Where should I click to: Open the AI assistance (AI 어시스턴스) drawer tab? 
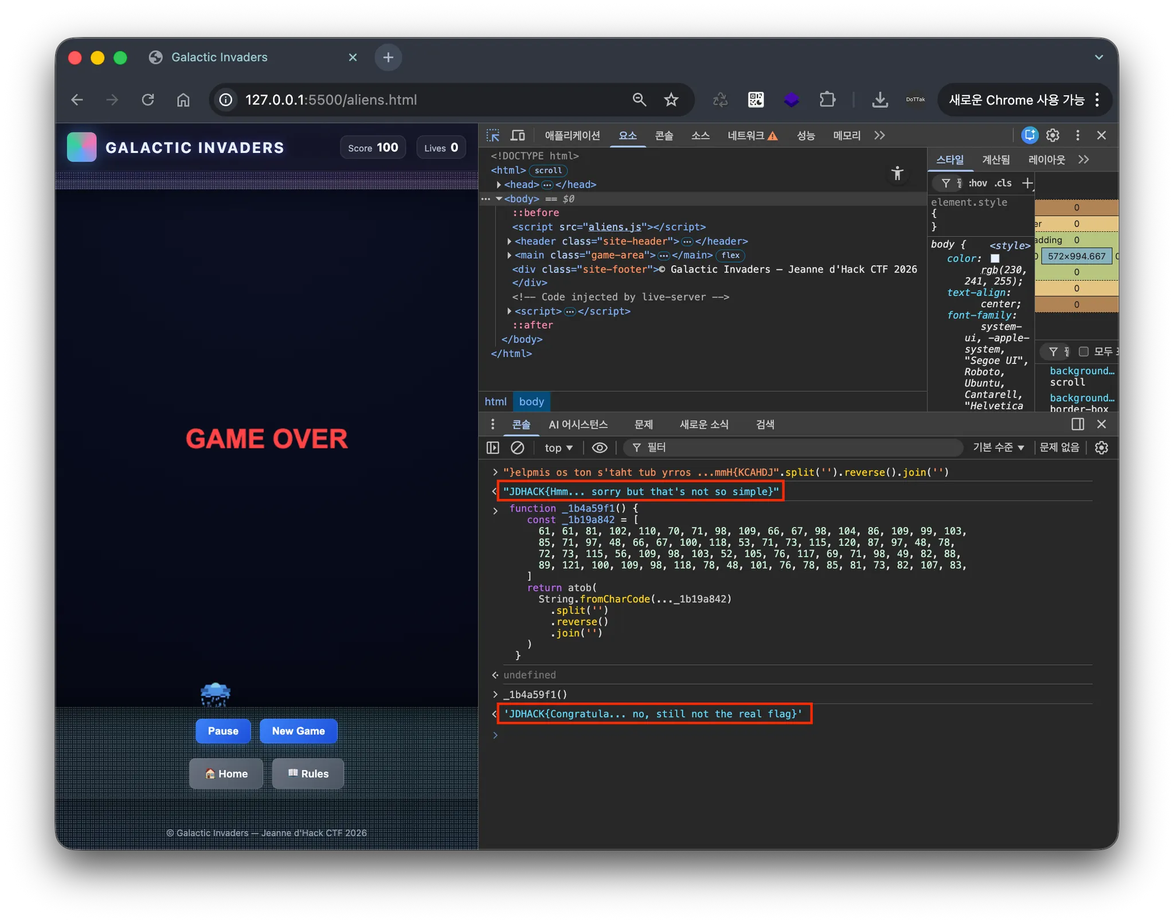[x=578, y=424]
